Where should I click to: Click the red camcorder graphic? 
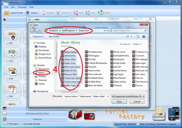tap(75, 114)
